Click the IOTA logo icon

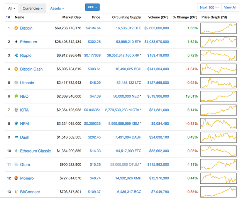tap(16, 110)
